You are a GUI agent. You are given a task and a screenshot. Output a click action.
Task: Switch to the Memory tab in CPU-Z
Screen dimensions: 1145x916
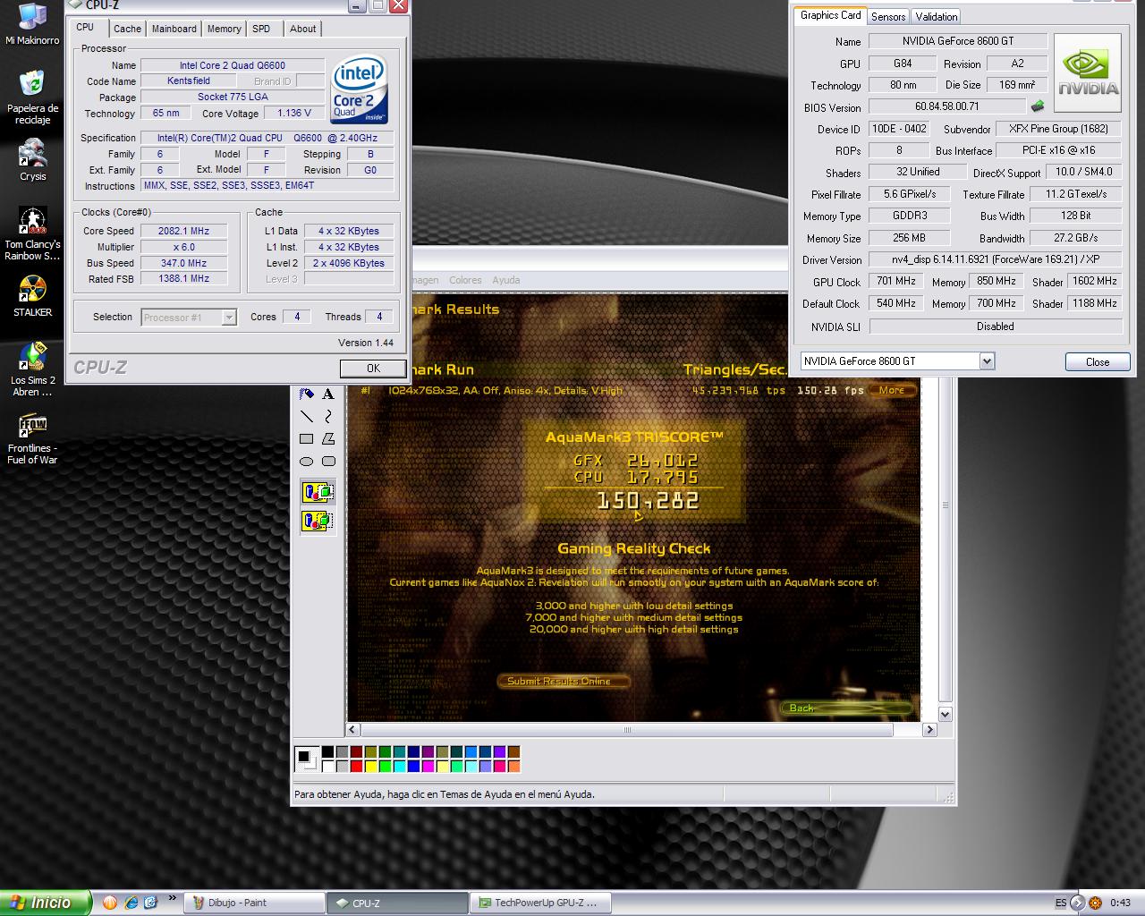tap(224, 29)
